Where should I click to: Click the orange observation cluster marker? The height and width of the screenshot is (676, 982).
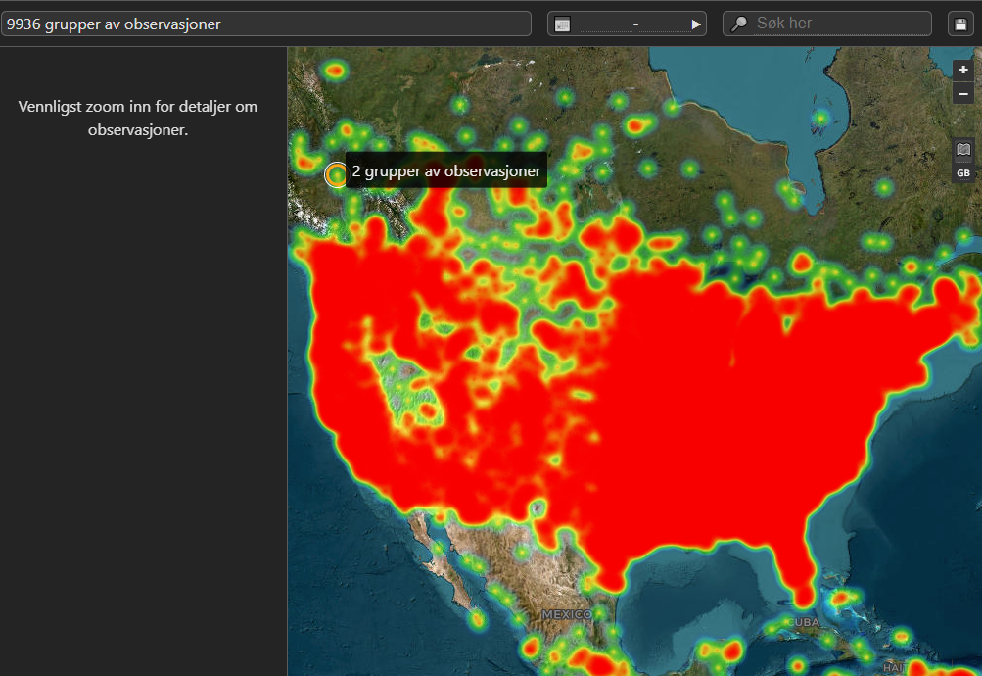[x=337, y=174]
